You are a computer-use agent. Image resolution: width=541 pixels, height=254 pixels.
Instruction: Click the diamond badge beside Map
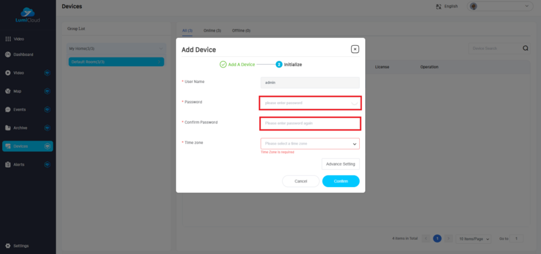pos(47,91)
